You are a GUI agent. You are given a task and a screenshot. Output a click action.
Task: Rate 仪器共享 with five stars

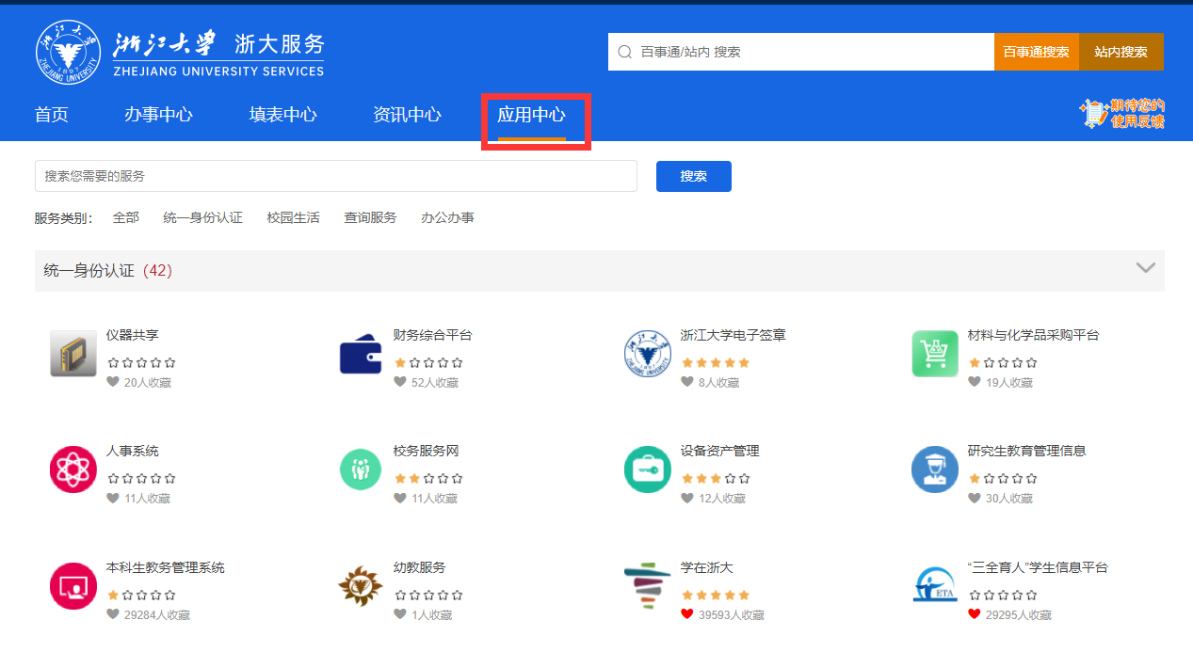tap(170, 363)
